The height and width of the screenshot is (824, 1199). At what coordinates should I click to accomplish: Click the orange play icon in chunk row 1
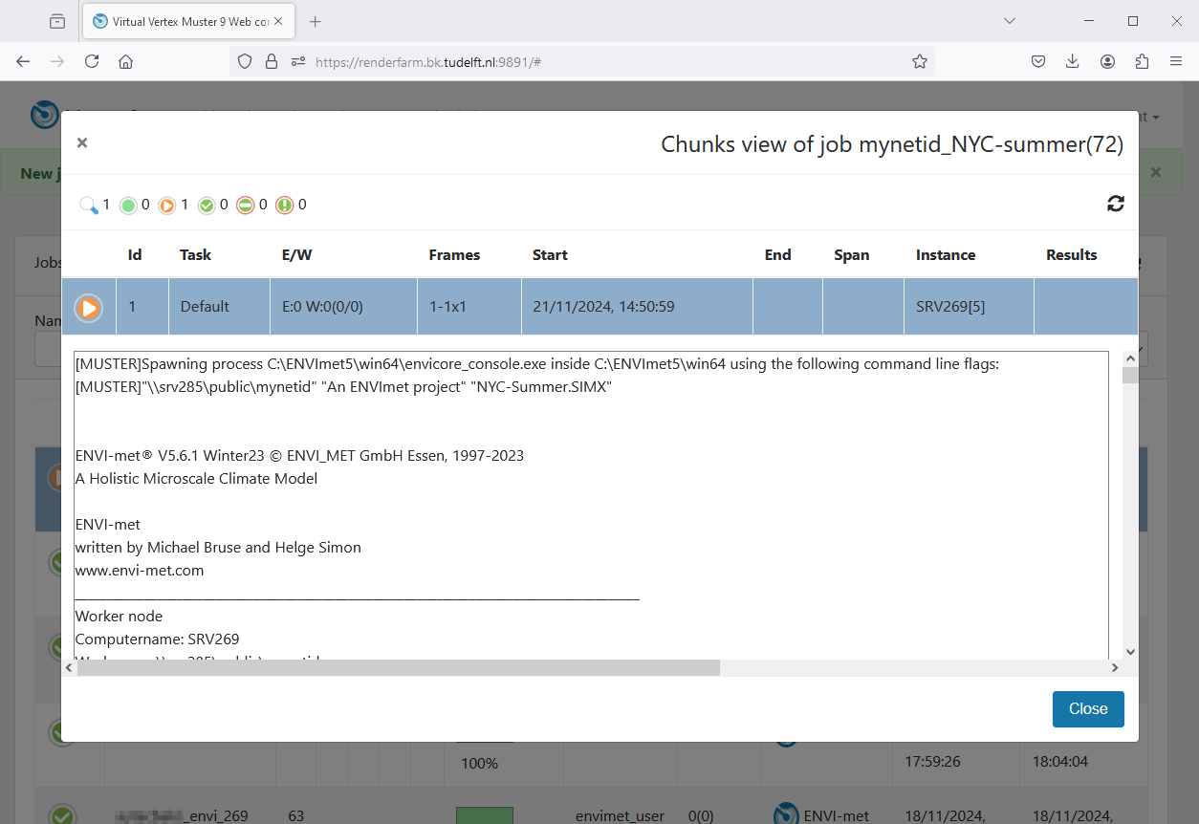[x=89, y=308]
